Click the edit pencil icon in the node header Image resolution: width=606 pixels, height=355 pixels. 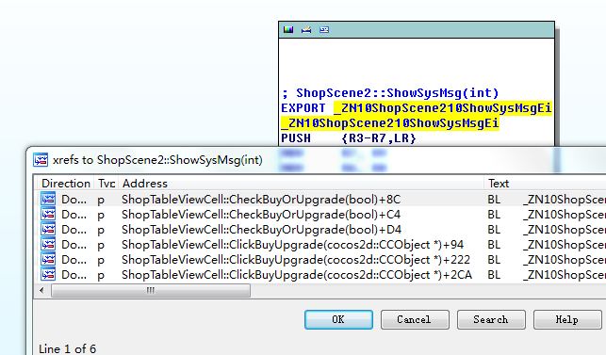coord(306,30)
